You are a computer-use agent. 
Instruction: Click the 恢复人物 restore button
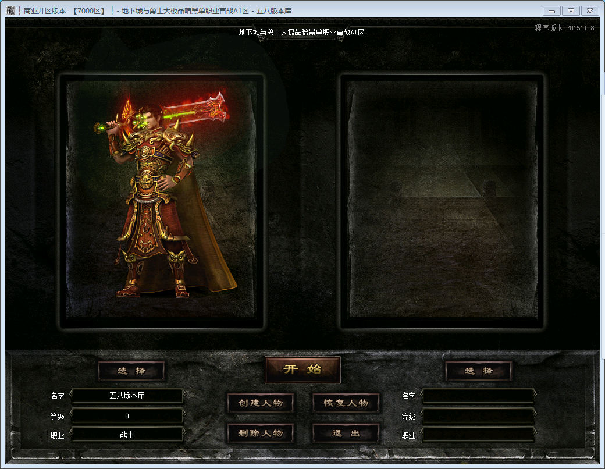[346, 403]
